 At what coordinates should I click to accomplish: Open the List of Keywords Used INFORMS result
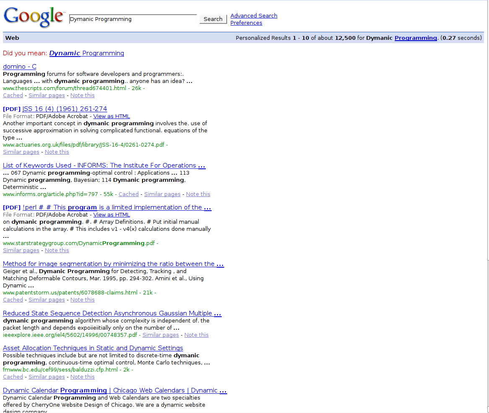(104, 165)
